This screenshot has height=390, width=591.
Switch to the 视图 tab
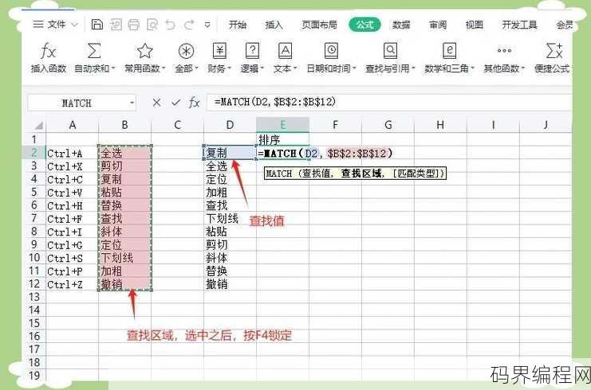(475, 25)
